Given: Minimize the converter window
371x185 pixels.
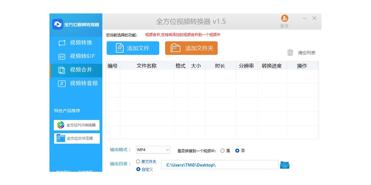Looking at the screenshot, I should tap(305, 18).
